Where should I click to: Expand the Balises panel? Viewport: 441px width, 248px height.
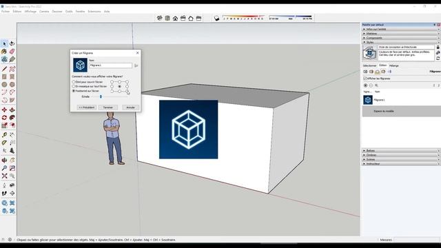401,151
